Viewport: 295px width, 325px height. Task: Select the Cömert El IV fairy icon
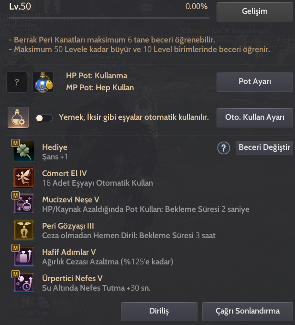(24, 178)
